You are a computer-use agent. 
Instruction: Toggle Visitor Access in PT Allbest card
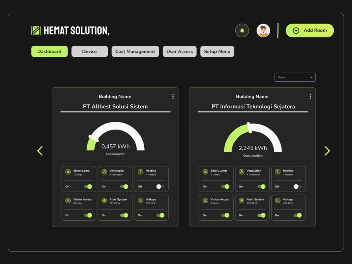[x=88, y=215]
